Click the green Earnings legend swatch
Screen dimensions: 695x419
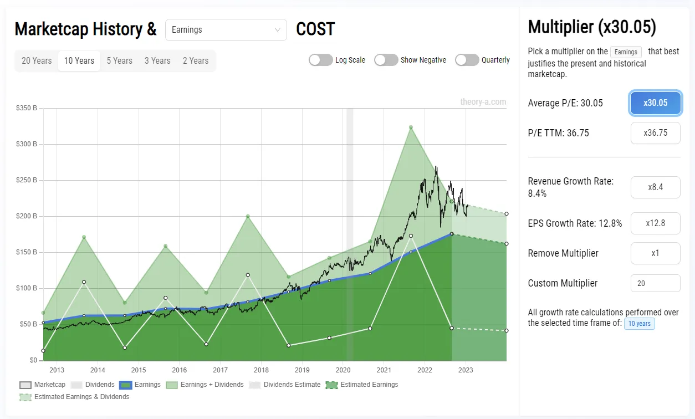click(x=126, y=384)
